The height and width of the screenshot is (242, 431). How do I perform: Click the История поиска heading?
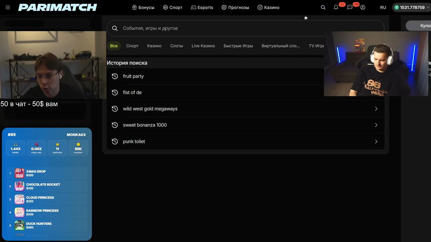[127, 63]
